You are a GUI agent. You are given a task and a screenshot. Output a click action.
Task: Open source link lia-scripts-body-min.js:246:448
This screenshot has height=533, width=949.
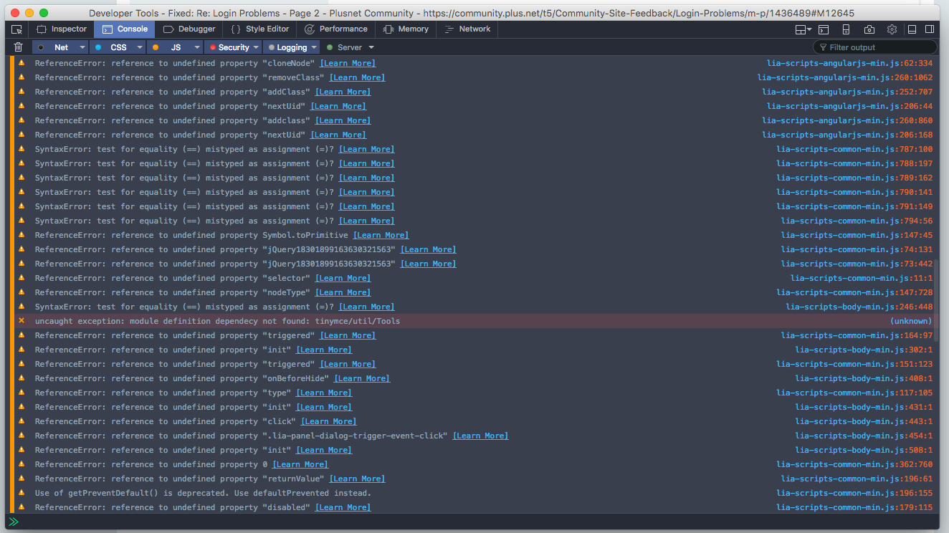(x=859, y=307)
